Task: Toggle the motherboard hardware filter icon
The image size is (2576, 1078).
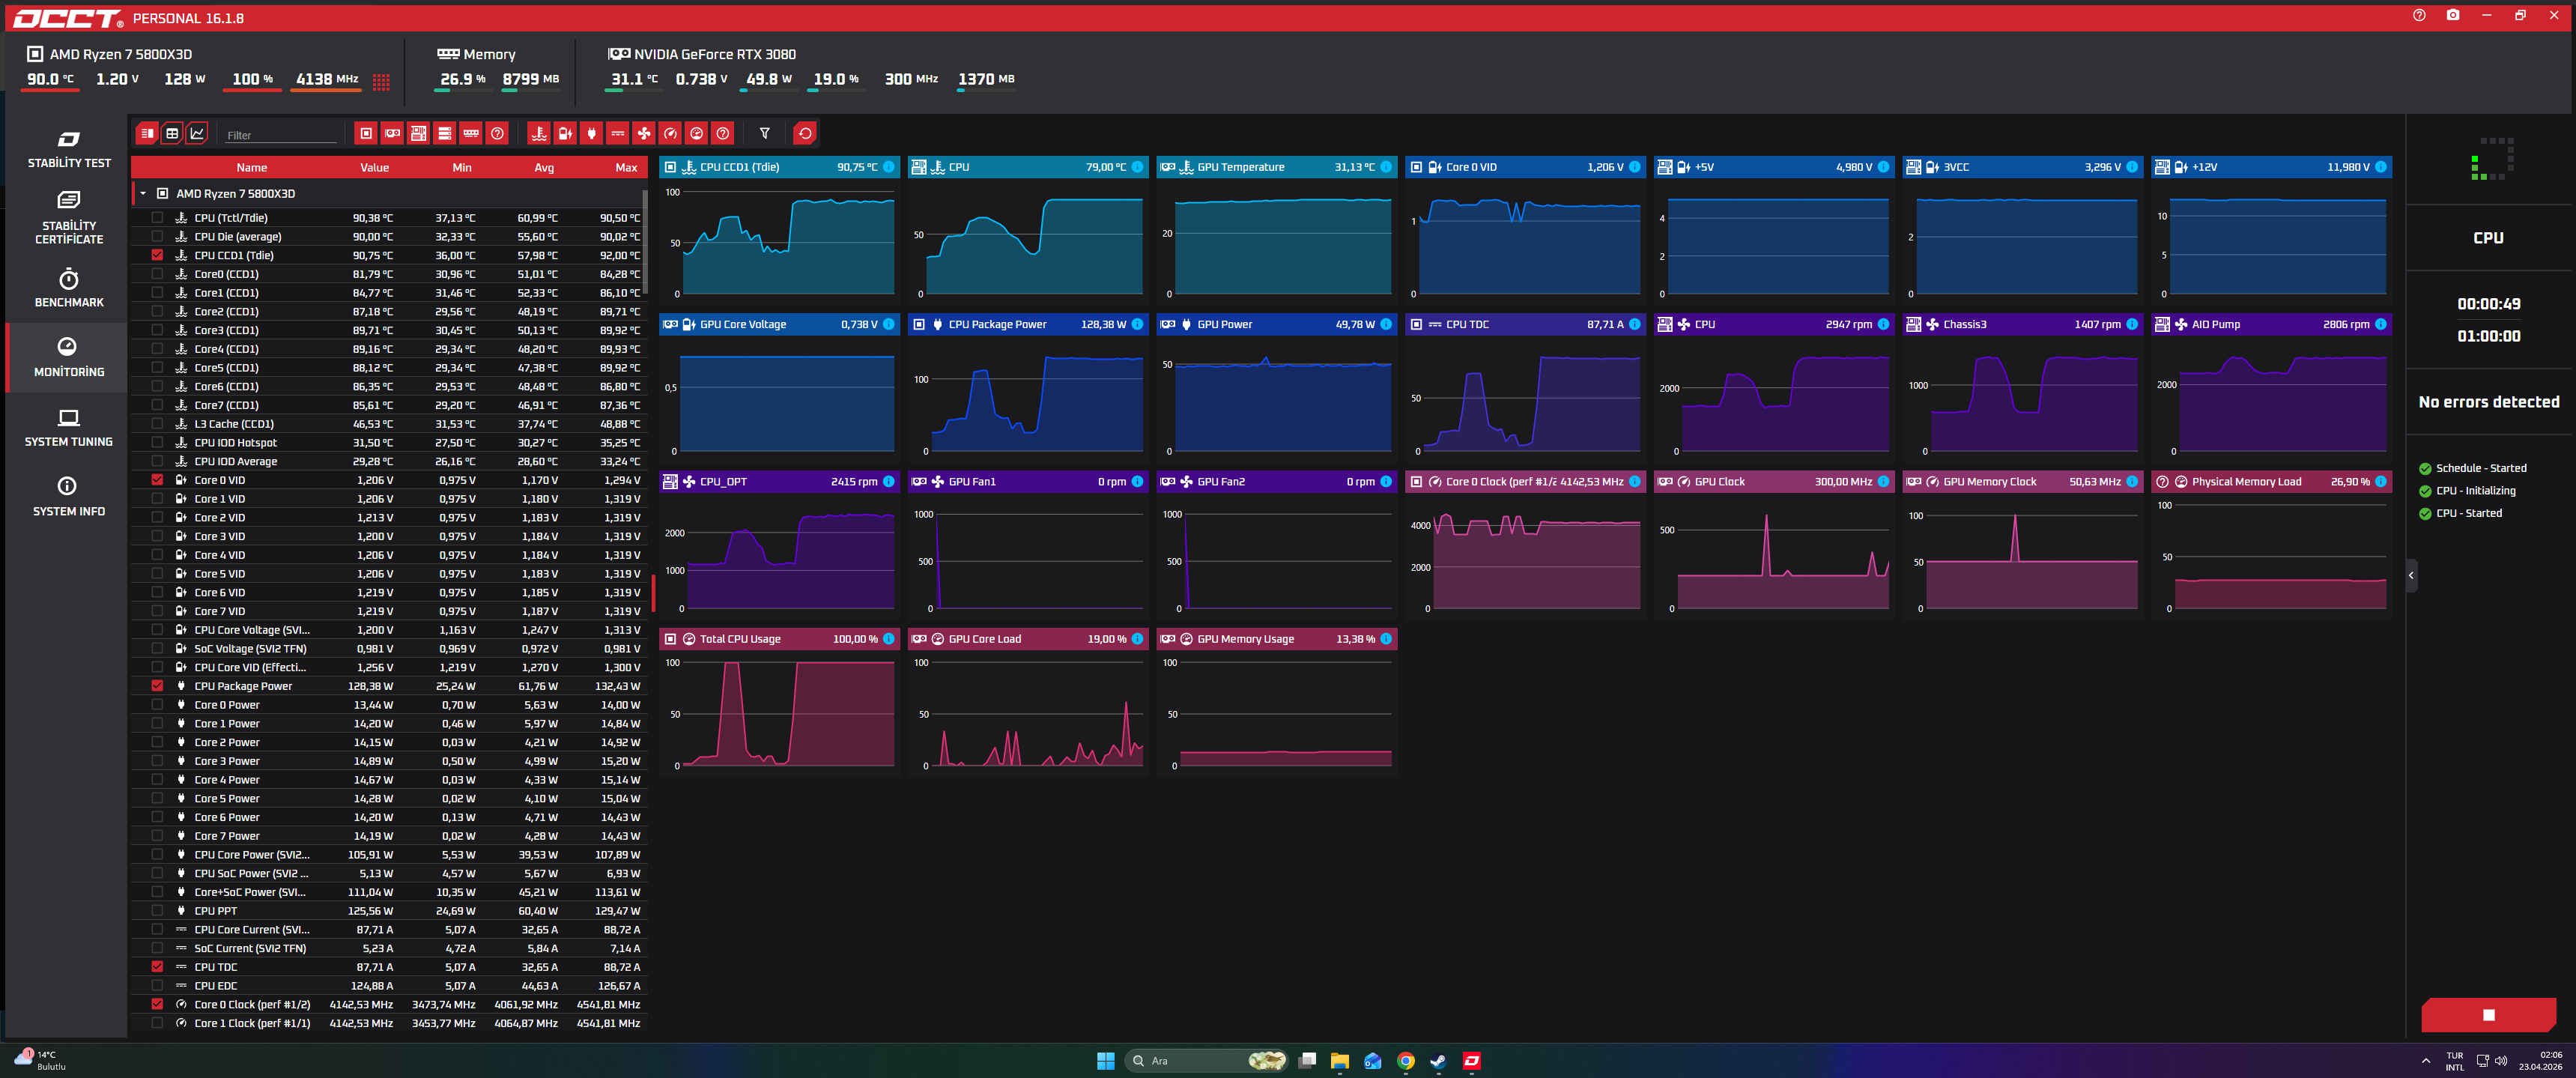Action: tap(419, 133)
